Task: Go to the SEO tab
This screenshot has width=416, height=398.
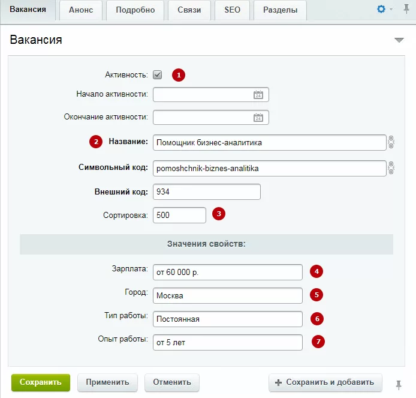Action: click(x=232, y=10)
